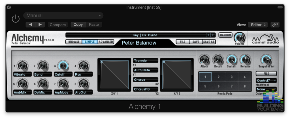The image size is (290, 119).
Task: Select Remix Pad 6
Action: (218, 86)
